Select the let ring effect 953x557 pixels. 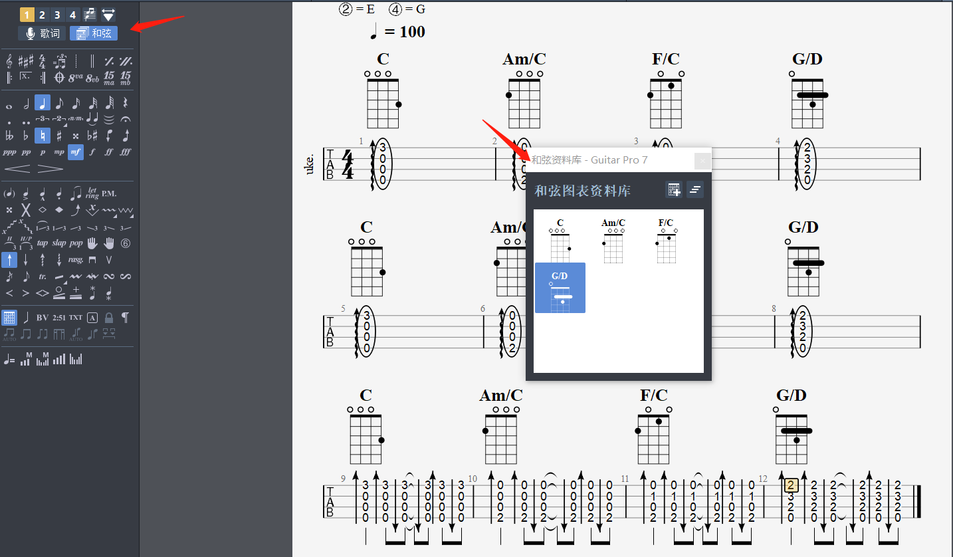(x=92, y=193)
